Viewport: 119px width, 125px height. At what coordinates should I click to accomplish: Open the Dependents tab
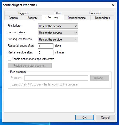[x=102, y=18]
